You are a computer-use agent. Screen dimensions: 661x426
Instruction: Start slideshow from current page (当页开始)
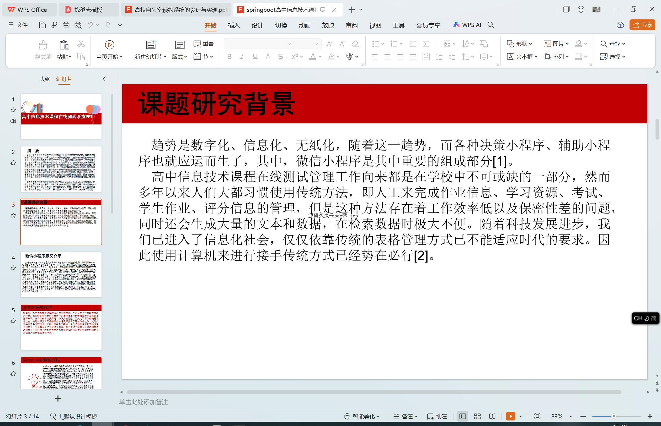click(x=109, y=50)
